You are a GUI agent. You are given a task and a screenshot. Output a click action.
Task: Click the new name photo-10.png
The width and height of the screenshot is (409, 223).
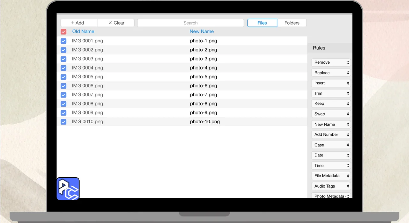[205, 122]
